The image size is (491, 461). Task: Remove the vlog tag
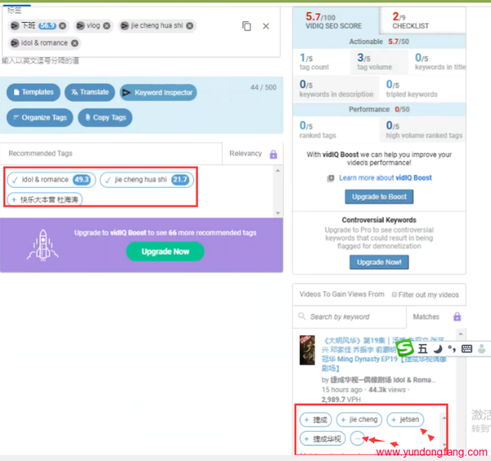click(x=106, y=25)
